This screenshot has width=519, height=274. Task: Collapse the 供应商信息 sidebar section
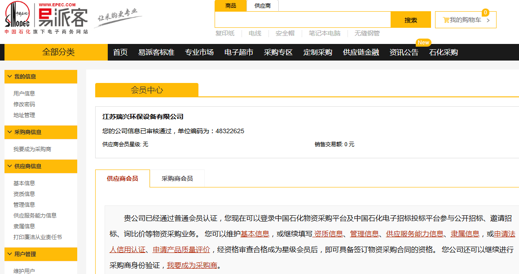tap(9, 166)
